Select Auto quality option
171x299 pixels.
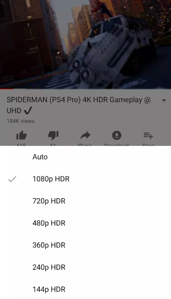point(85,157)
